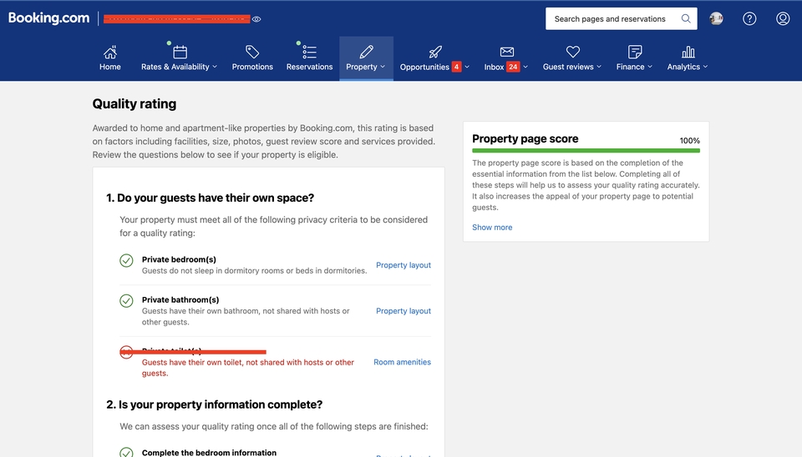Screen dimensions: 802x457
Task: Click the Inbox badge showing 24
Action: 513,67
